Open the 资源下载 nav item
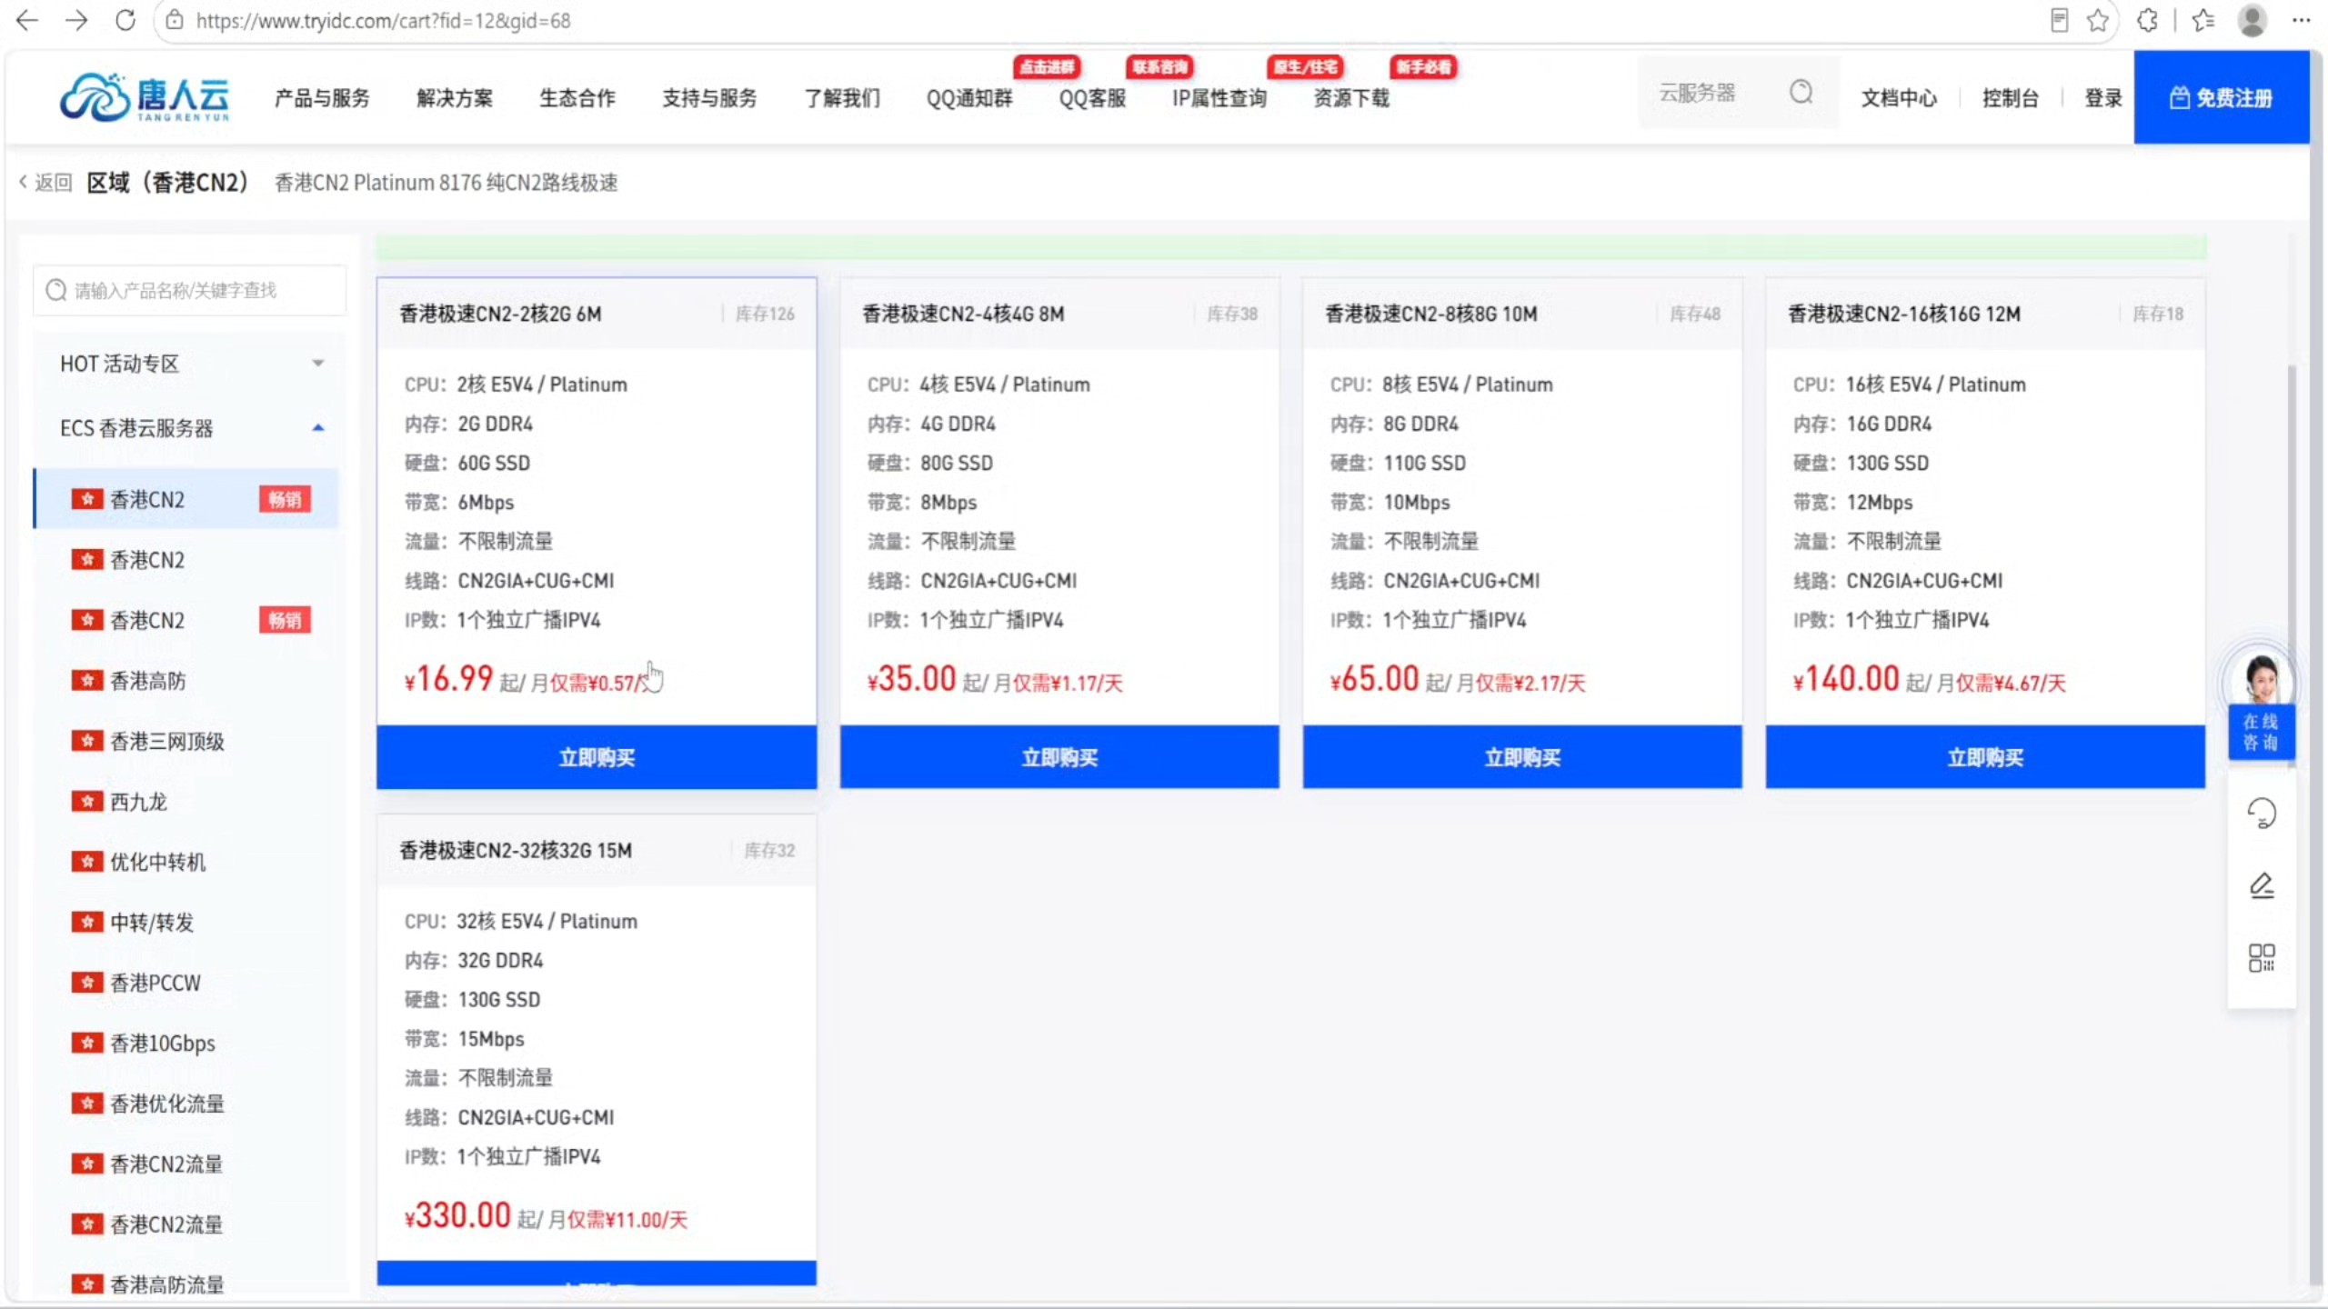The height and width of the screenshot is (1309, 2328). (x=1351, y=97)
